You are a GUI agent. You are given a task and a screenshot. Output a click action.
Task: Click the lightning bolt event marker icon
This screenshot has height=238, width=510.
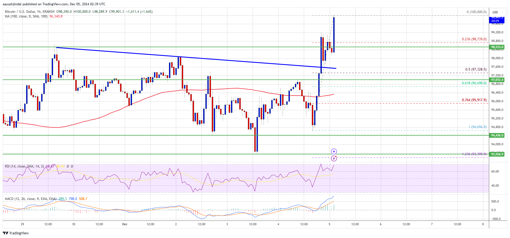(x=334, y=158)
